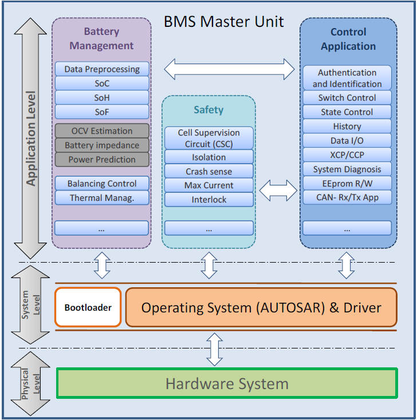Select the Application Level vertical arrow

click(x=31, y=137)
